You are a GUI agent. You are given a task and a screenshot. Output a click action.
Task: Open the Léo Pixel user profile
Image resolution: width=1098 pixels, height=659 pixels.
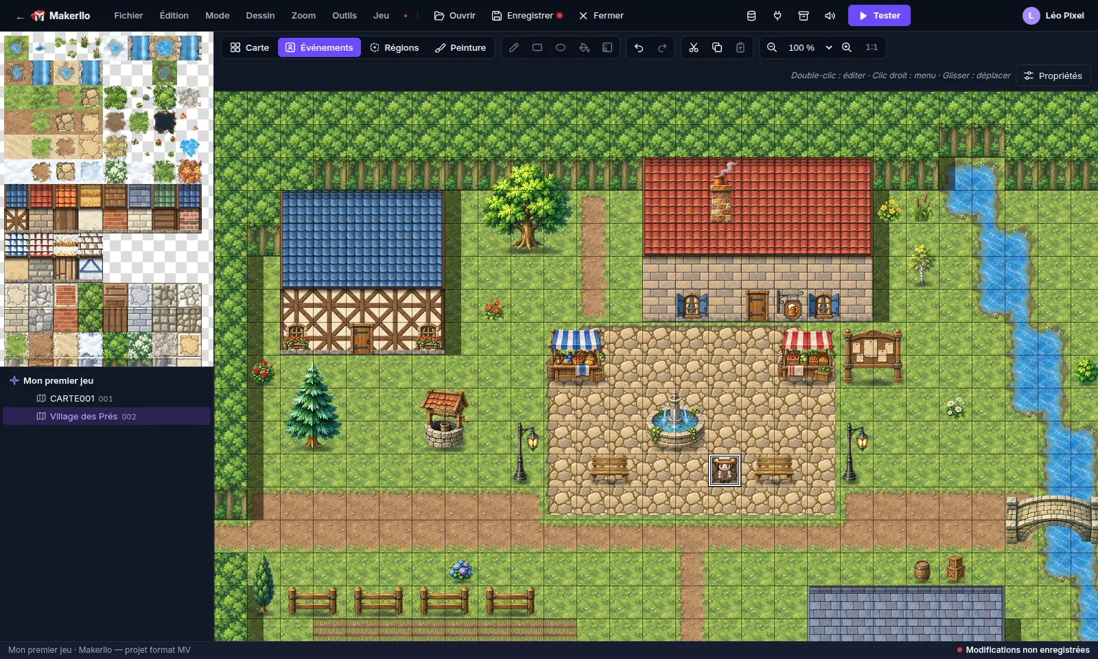(x=1053, y=15)
